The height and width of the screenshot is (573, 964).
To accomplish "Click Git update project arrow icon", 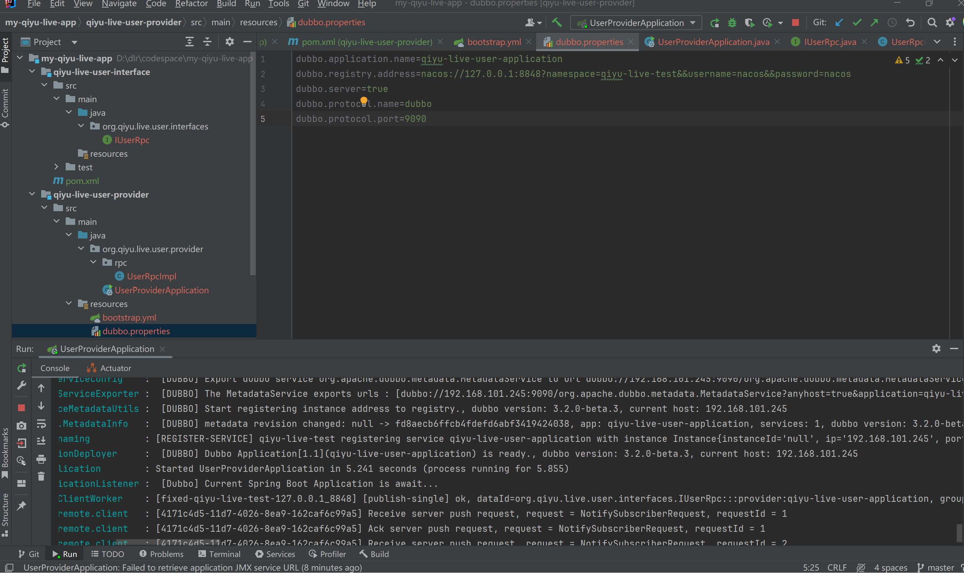I will point(839,23).
